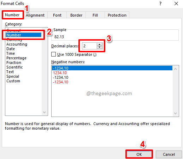Click the Decimal places input field
Viewport: 183px width, 159px height.
(x=89, y=46)
